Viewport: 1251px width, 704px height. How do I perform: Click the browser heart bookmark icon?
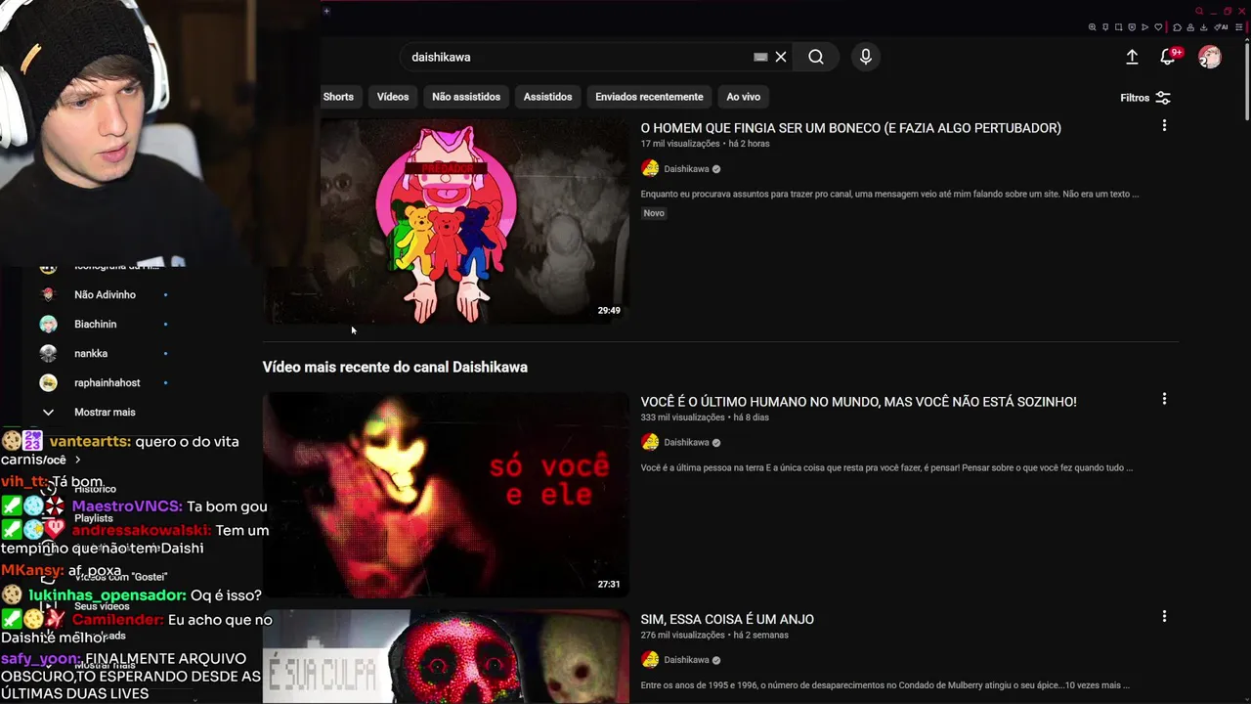coord(1158,27)
